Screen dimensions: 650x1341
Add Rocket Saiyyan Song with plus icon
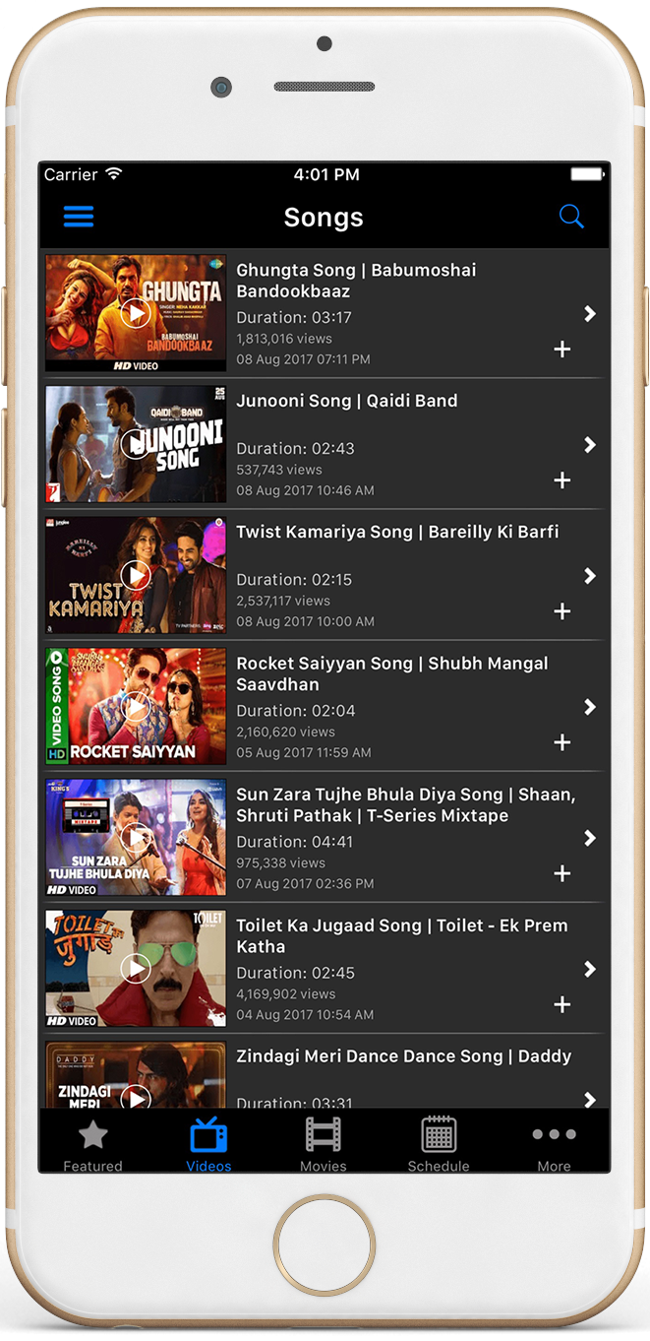click(x=562, y=742)
